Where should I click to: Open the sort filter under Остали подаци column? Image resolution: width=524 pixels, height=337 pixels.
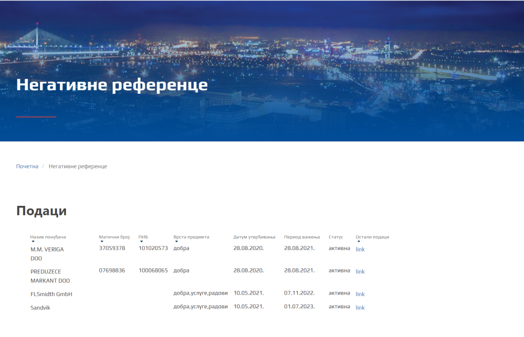[x=358, y=242]
